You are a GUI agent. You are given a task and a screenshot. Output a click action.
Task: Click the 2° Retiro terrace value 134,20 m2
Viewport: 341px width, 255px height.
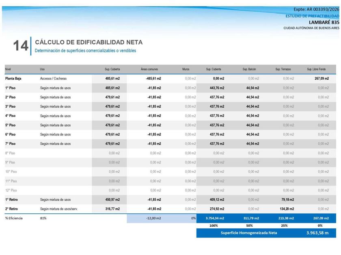pyautogui.click(x=287, y=209)
